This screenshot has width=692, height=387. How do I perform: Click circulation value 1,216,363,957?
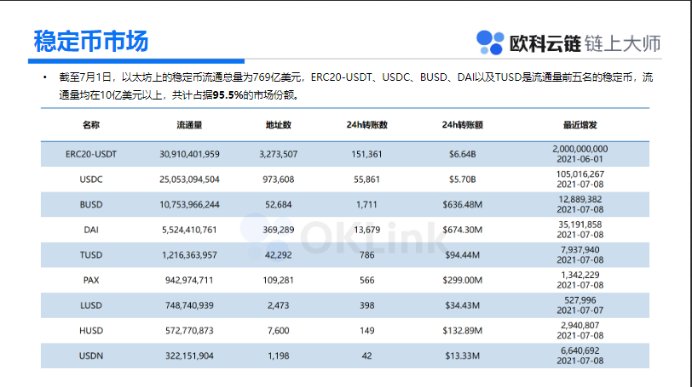tap(189, 255)
